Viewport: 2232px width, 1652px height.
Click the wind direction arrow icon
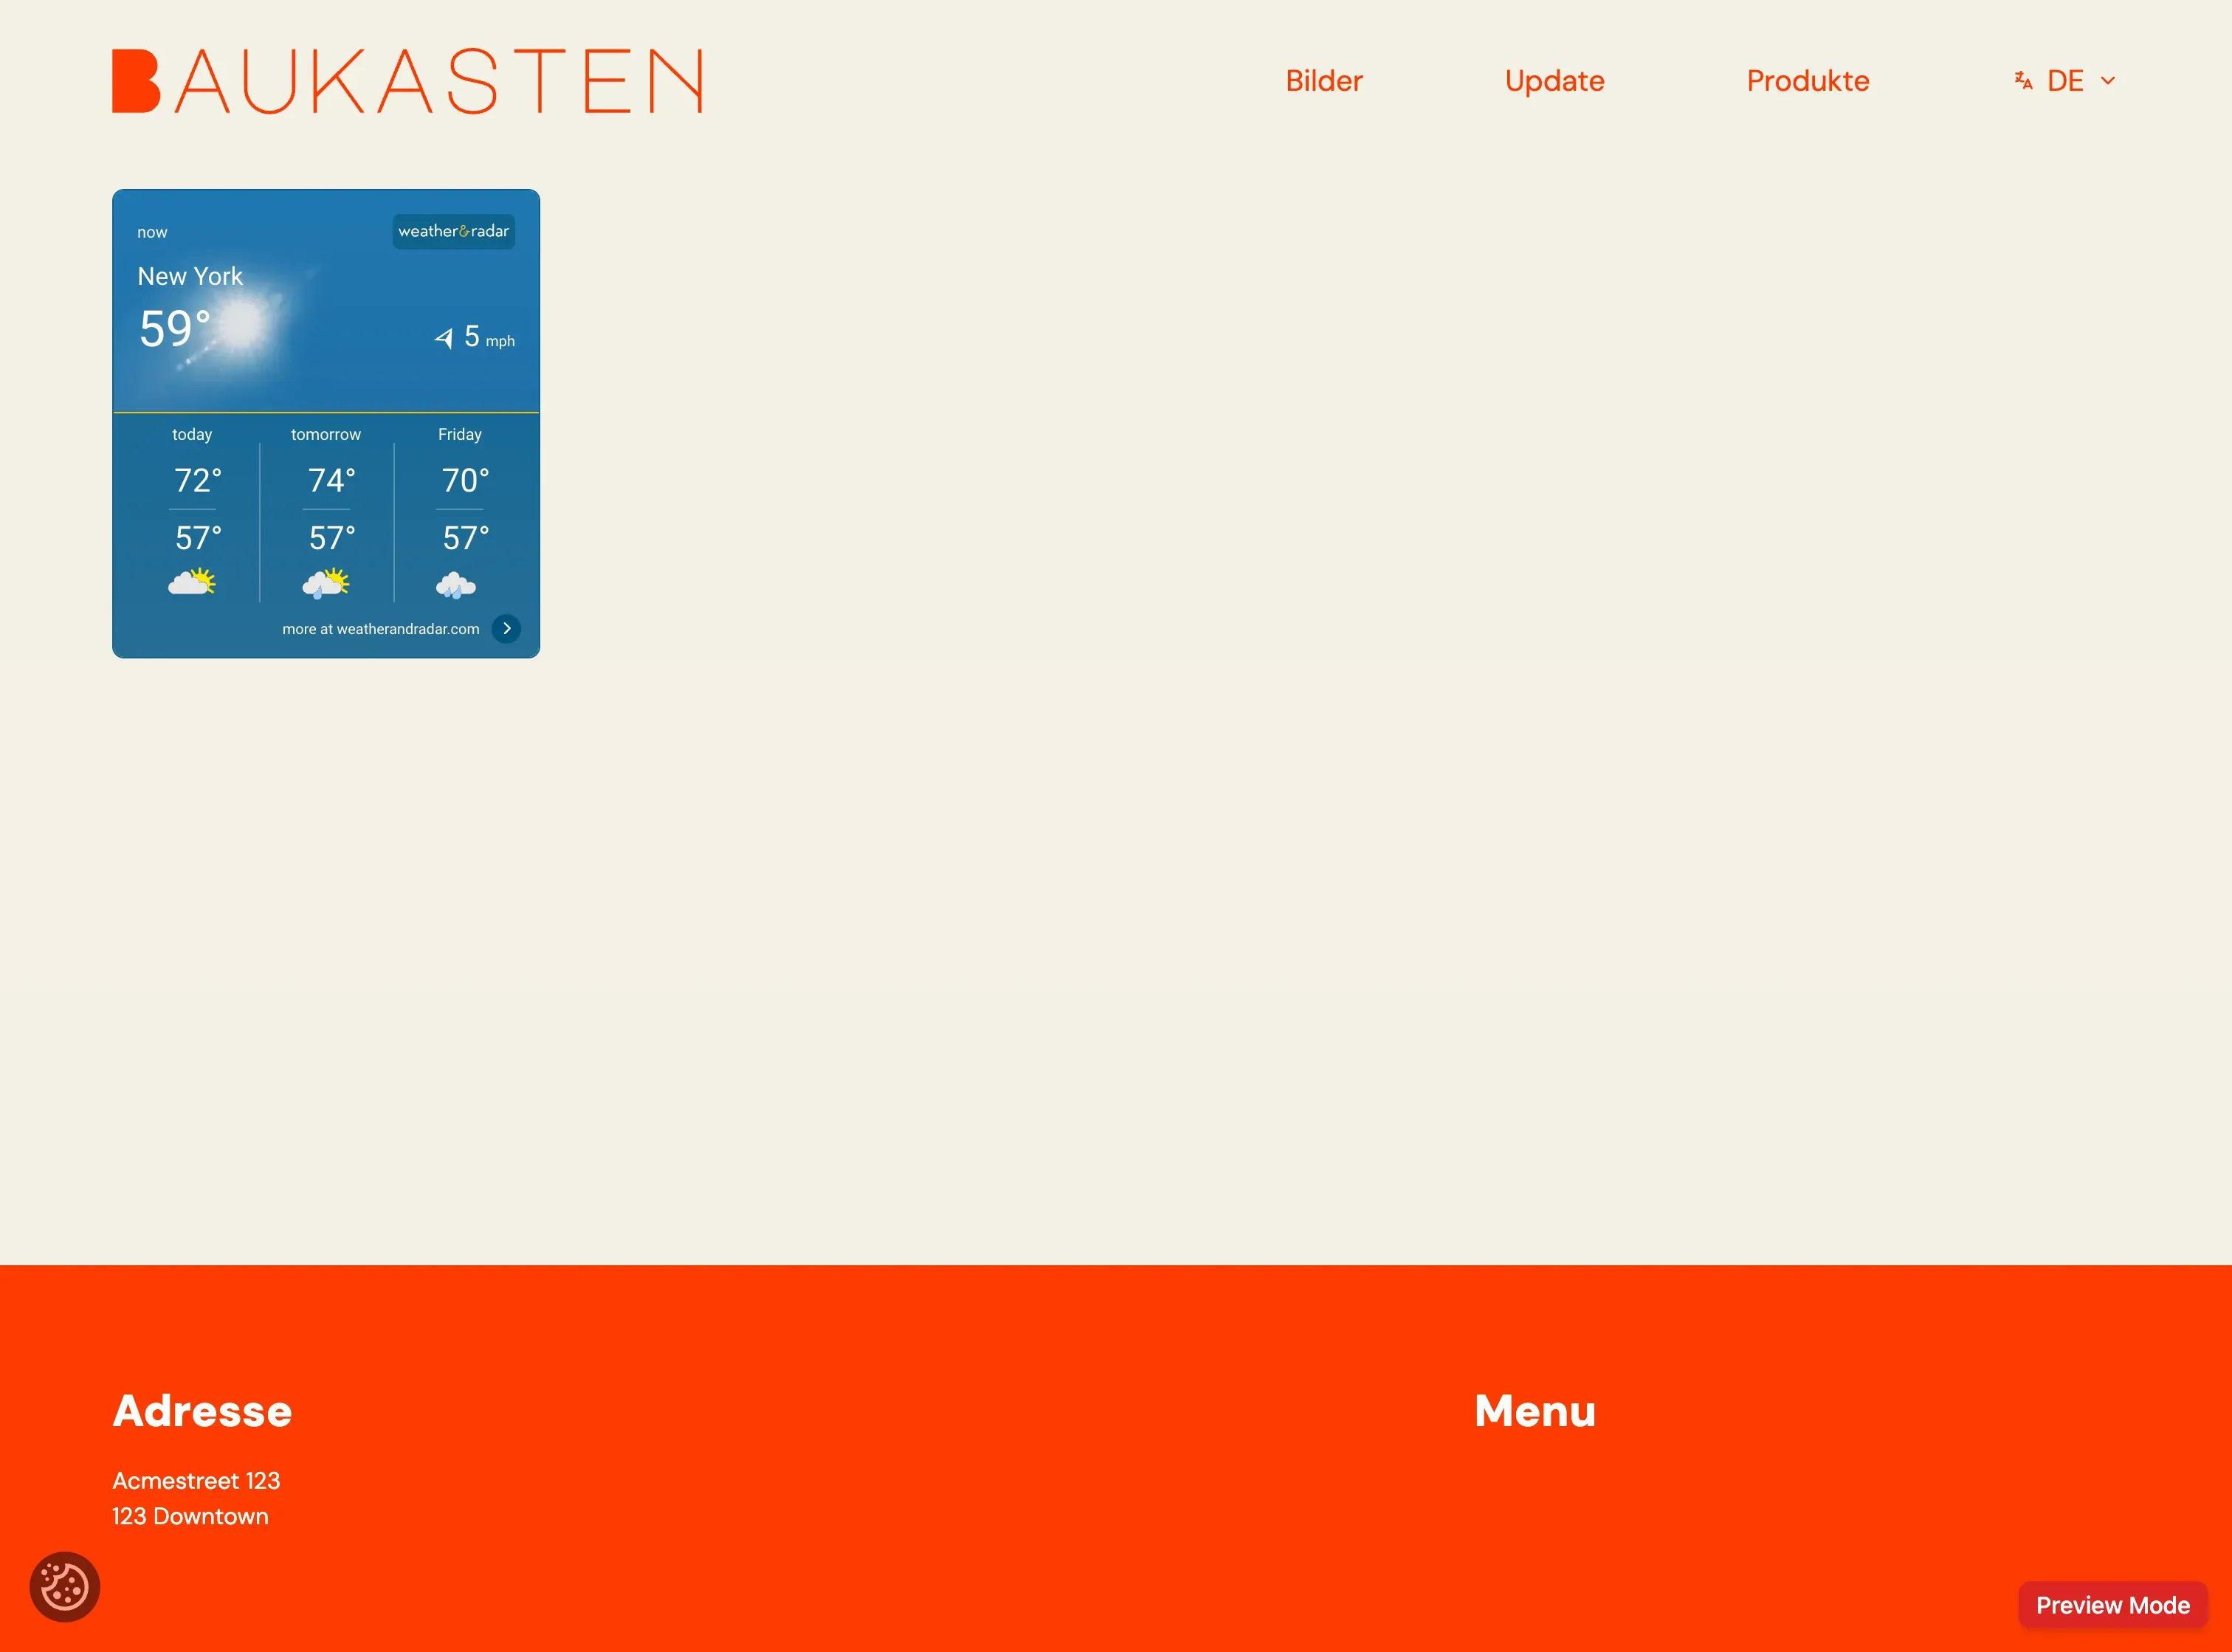click(443, 338)
